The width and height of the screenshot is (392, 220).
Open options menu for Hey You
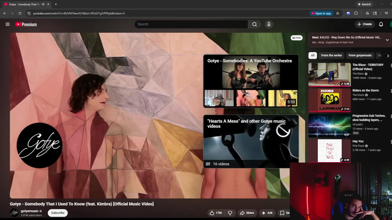pos(391,142)
